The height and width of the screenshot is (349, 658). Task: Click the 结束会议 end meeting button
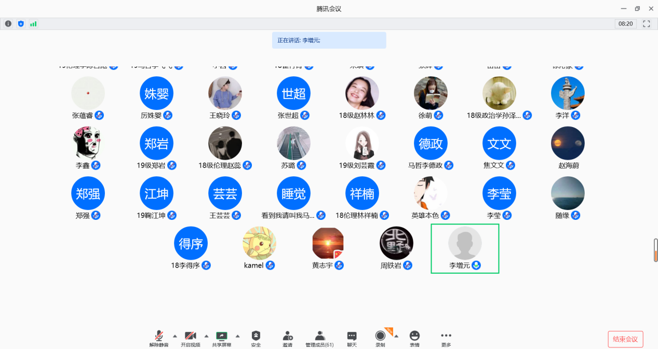tap(625, 339)
